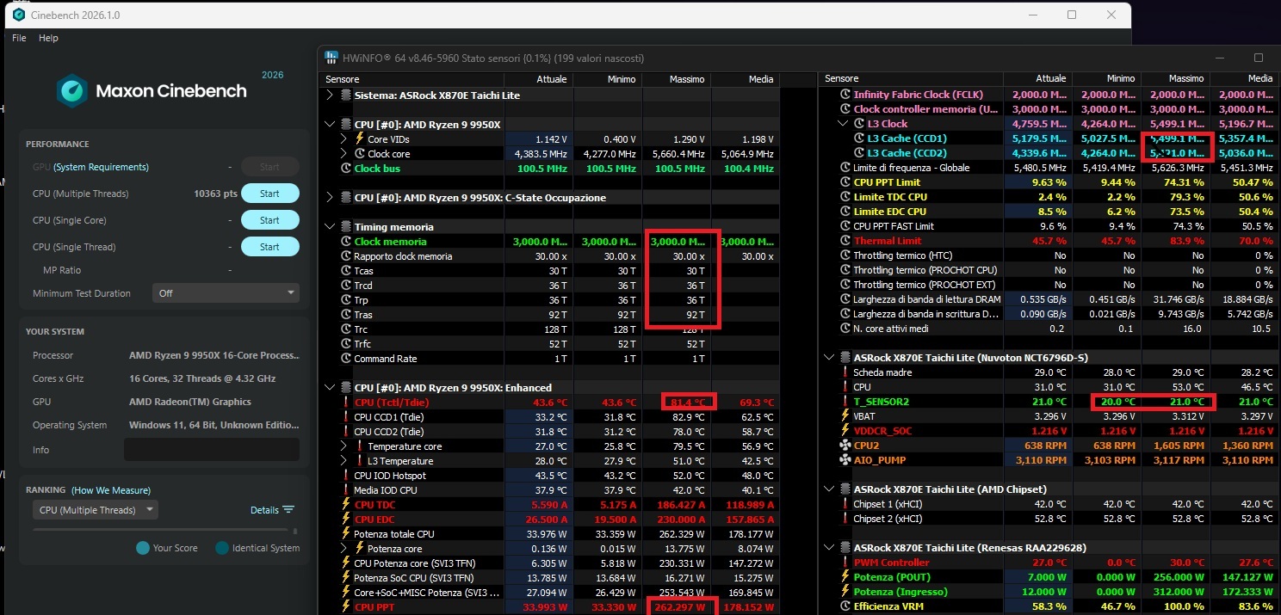
Task: Click the thermometer icon beside Chipset 1 (xHCI)
Action: pos(845,504)
